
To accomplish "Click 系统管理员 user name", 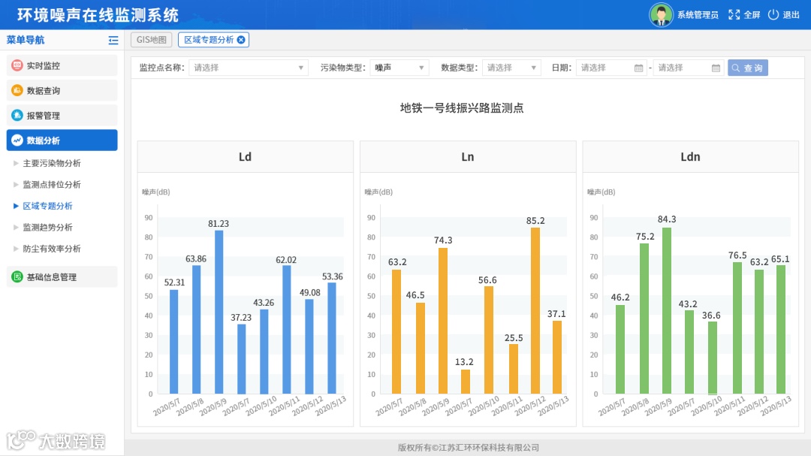I will (698, 14).
